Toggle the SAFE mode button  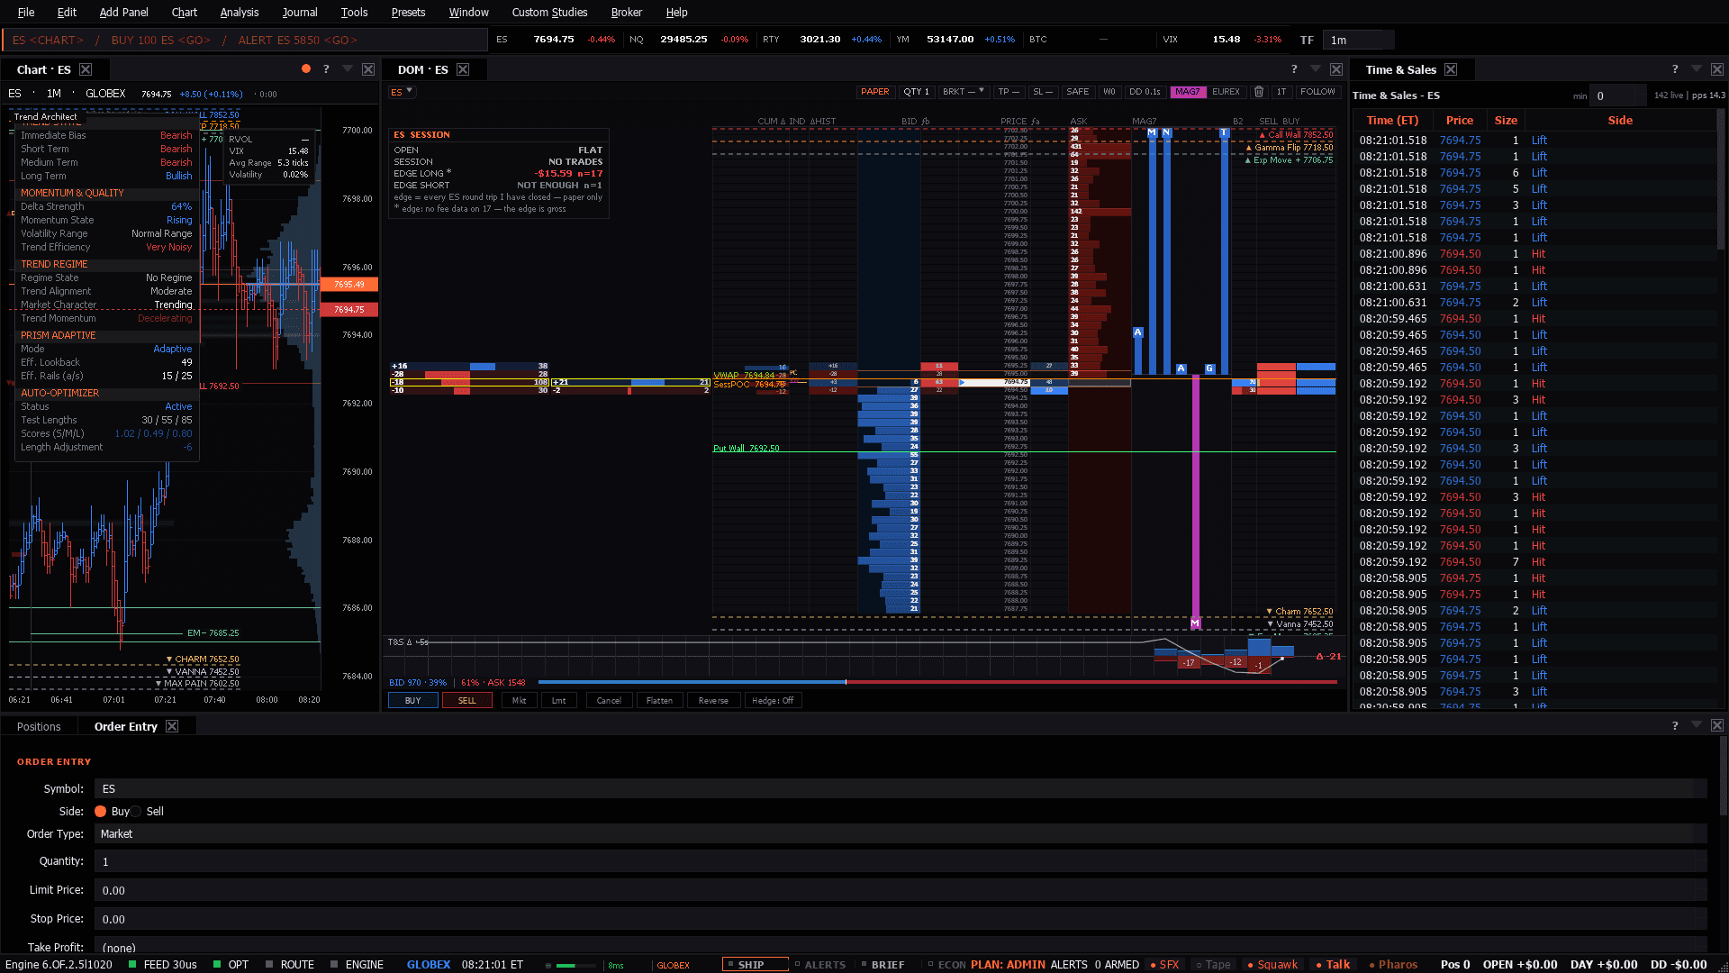[1077, 92]
